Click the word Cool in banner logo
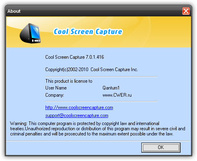 61,32
